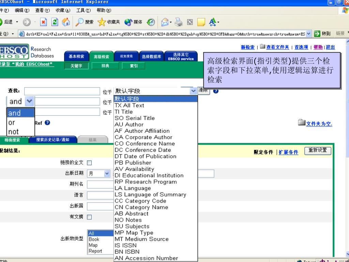Open the 查看(V) menu

click(43, 11)
